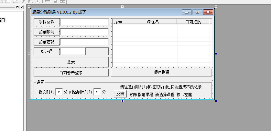Select the 请注意间隔时间 warning text label
The image size is (271, 131).
tap(161, 87)
